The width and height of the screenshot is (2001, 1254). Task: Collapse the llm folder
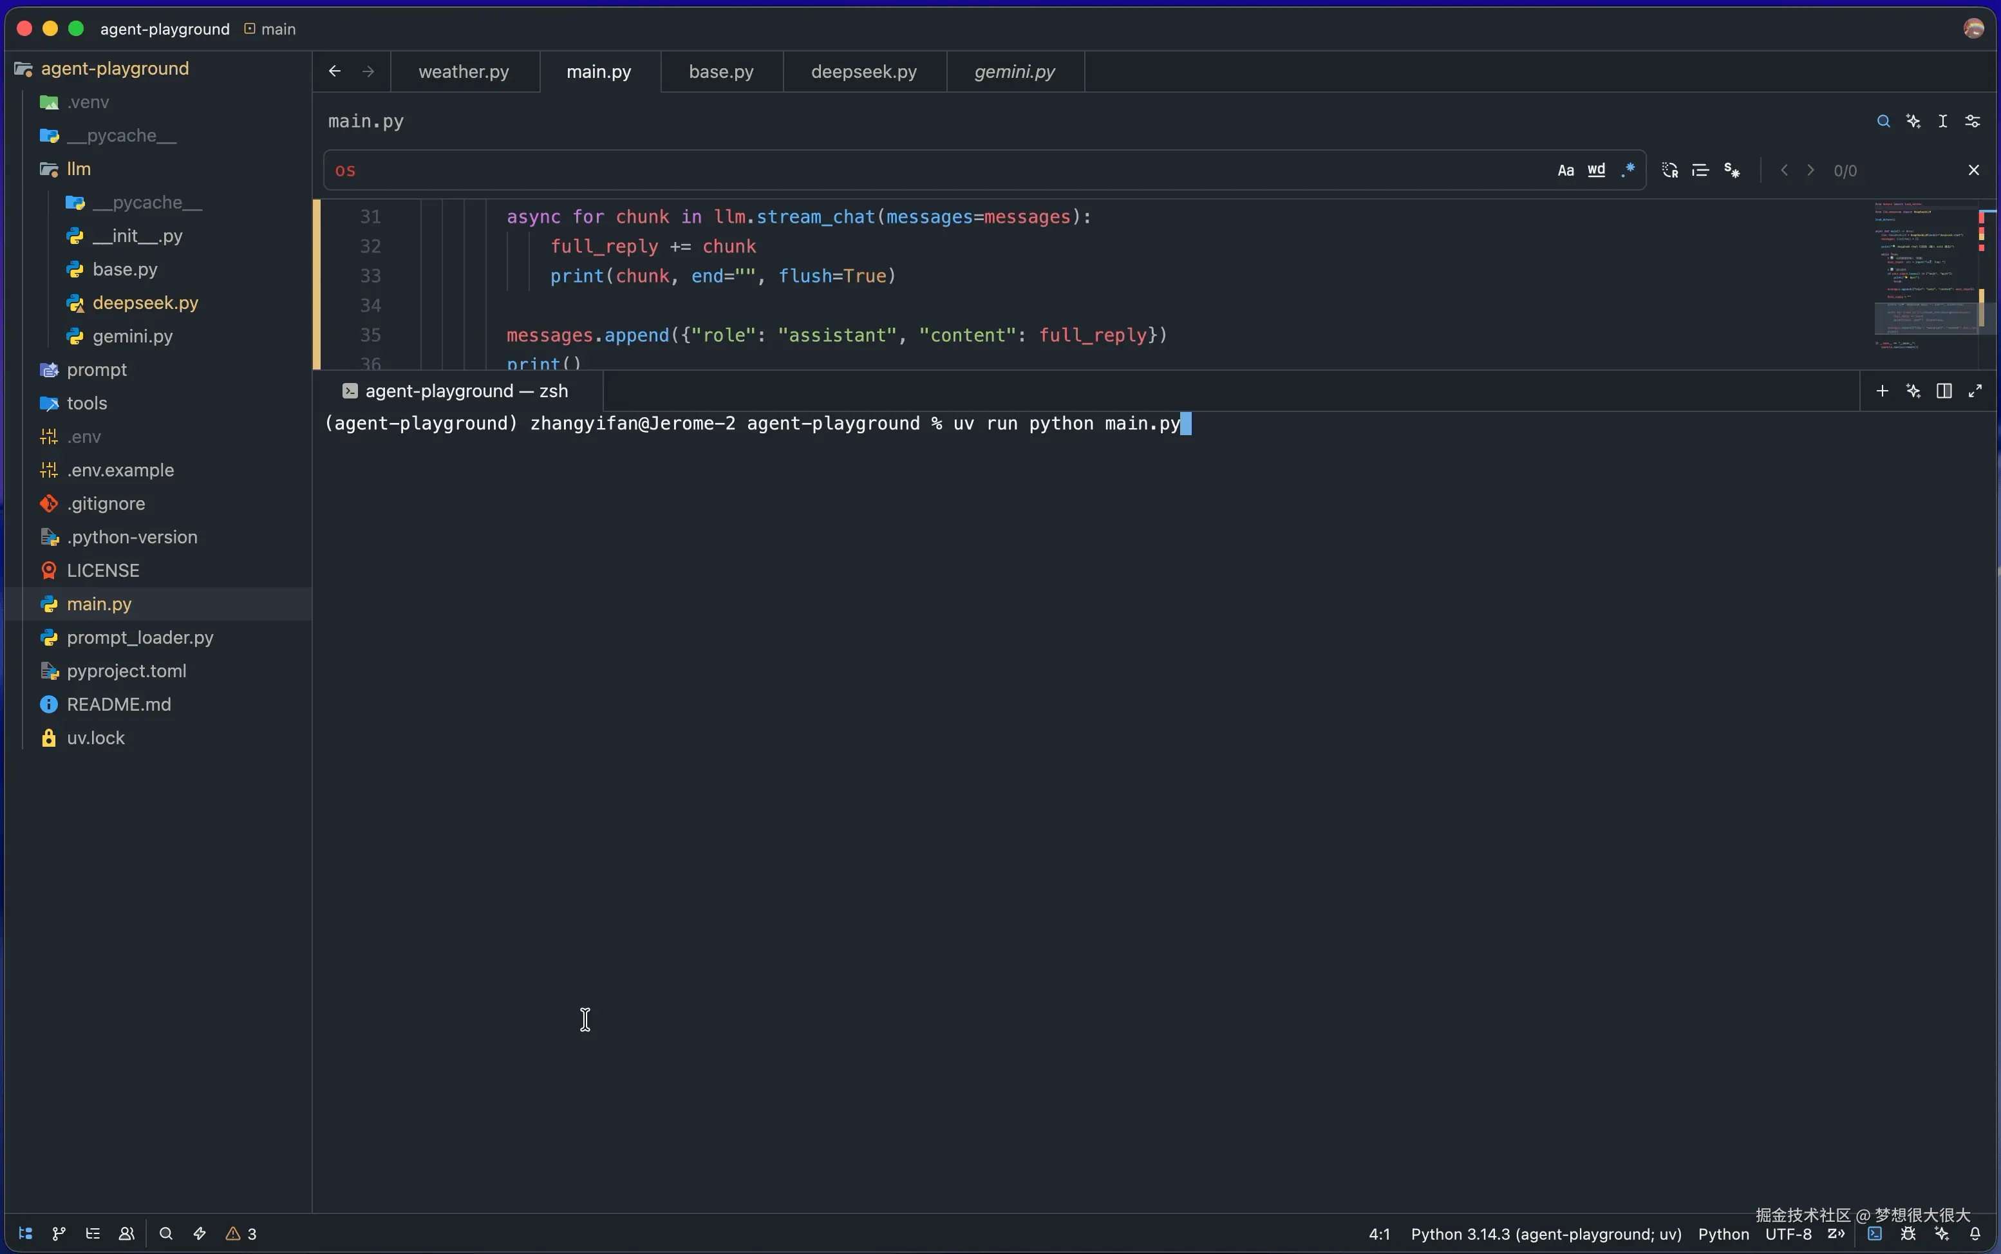(78, 169)
